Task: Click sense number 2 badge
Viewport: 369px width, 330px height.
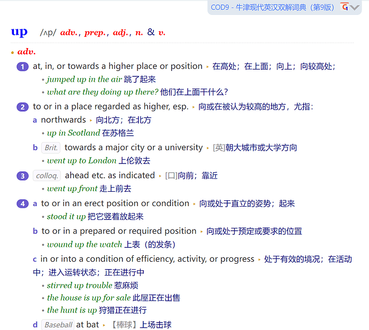Action: (x=22, y=107)
